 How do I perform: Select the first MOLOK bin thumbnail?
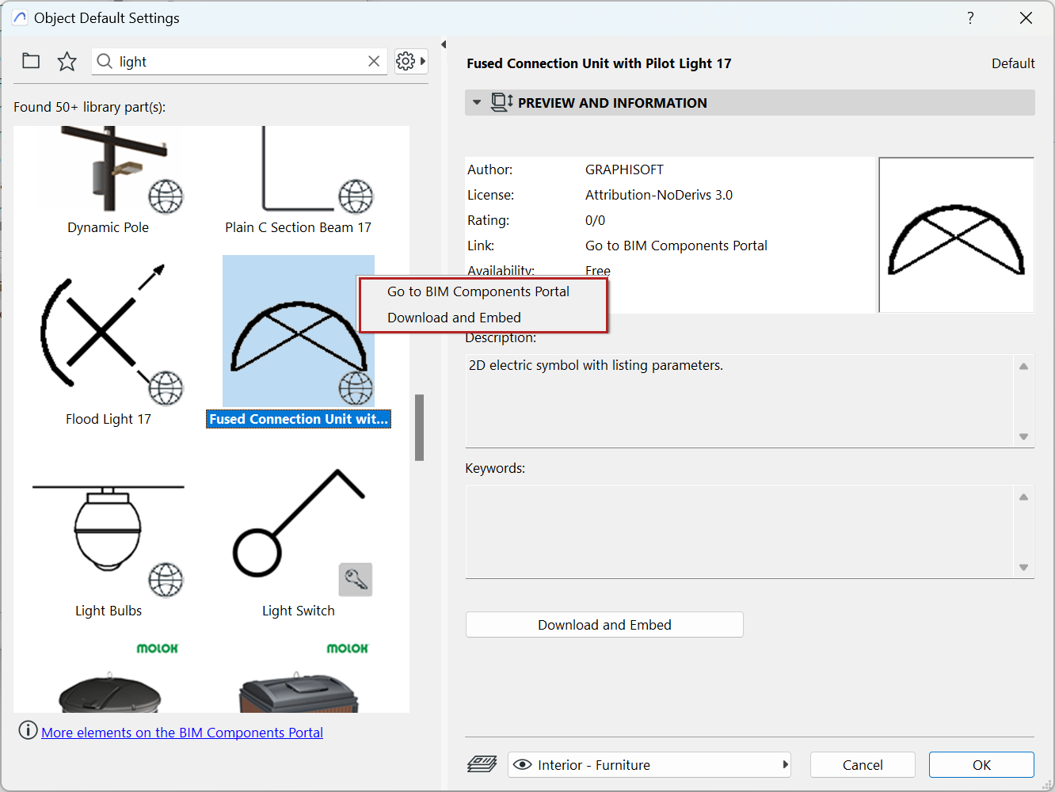tap(109, 677)
